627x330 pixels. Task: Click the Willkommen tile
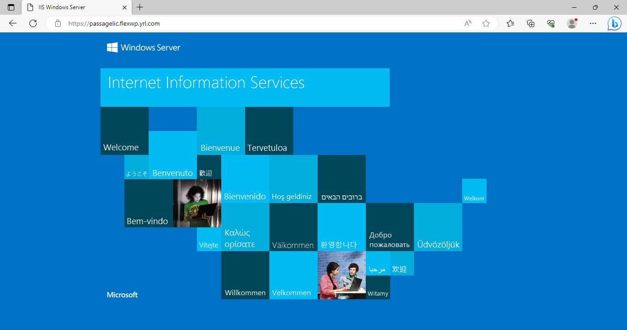(245, 275)
